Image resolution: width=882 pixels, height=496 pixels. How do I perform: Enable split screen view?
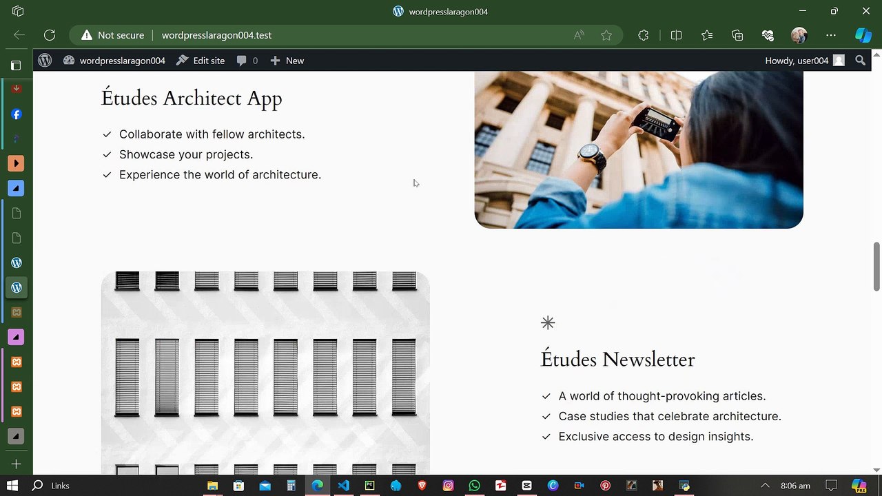pyautogui.click(x=676, y=35)
